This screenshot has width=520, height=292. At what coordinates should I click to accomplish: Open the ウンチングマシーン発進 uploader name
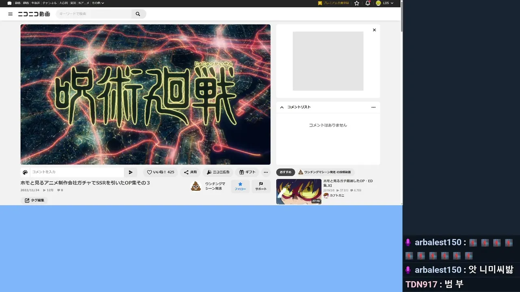point(215,186)
